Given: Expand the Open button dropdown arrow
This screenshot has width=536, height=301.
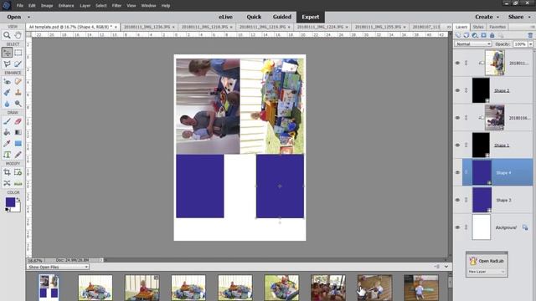Looking at the screenshot, I should tap(28, 17).
